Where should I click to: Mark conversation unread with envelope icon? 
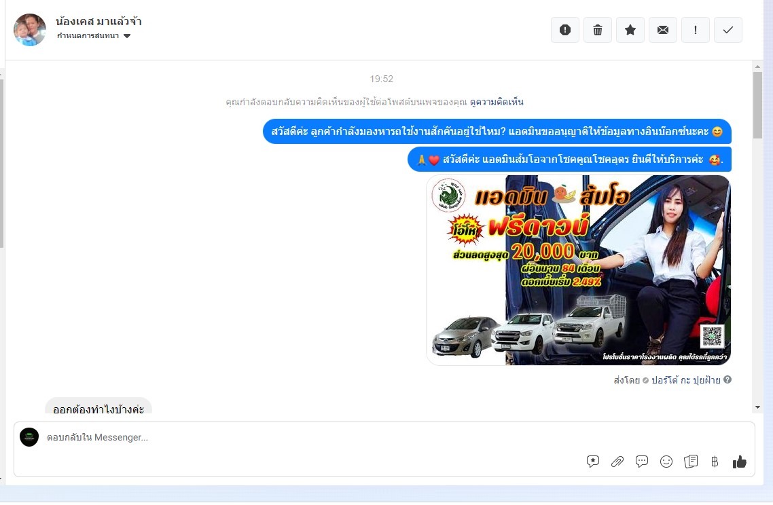tap(663, 30)
